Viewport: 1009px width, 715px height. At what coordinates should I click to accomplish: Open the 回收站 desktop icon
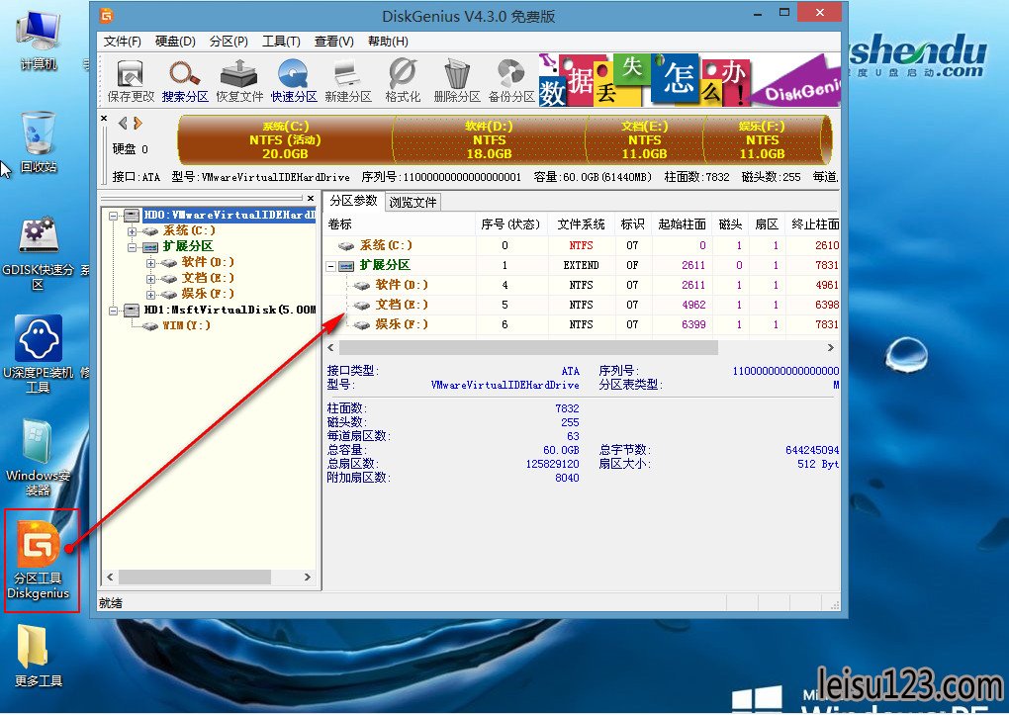point(38,142)
